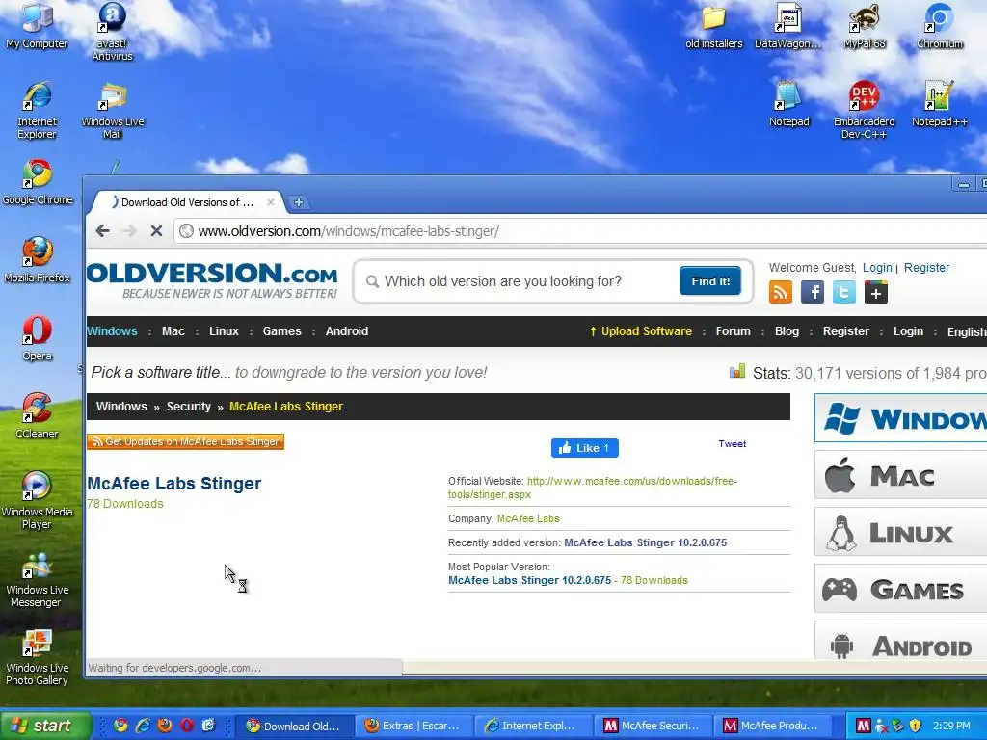Click Get Updates on McAfee Labs Stinger
Image resolution: width=987 pixels, height=740 pixels.
coord(186,441)
